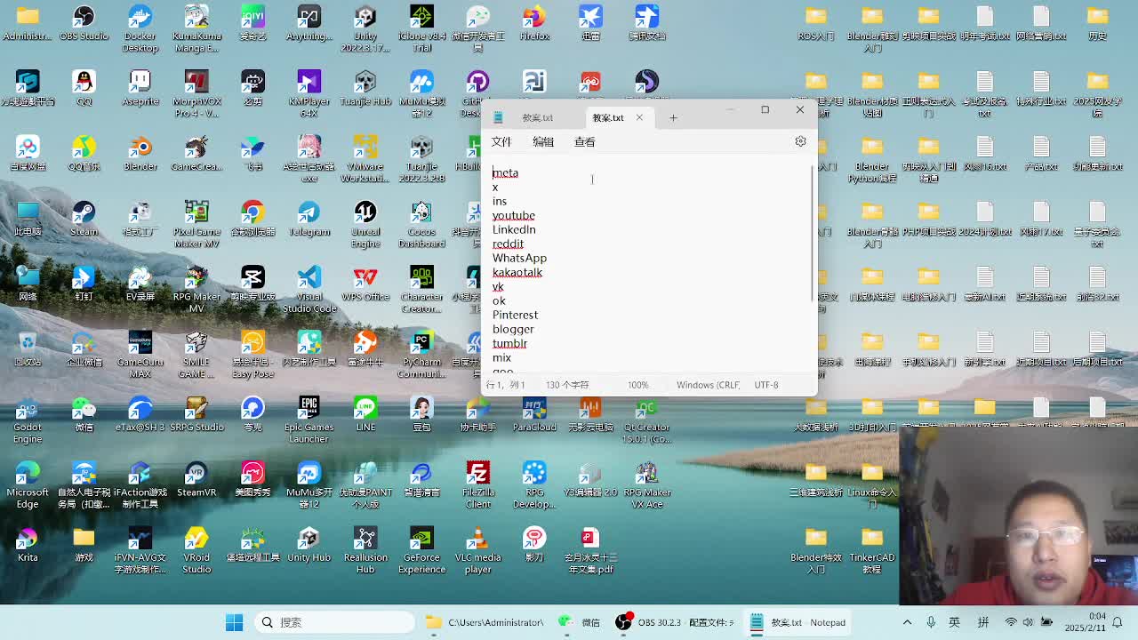1138x640 pixels.
Task: Select the Blender desktop icon
Action: pyautogui.click(x=140, y=154)
